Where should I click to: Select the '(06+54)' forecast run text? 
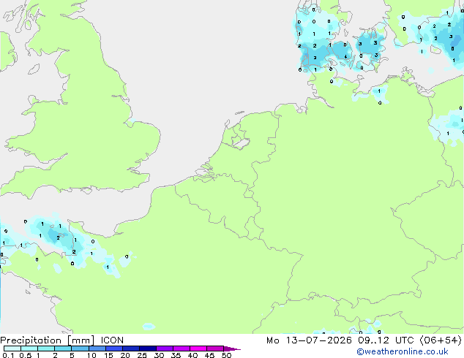pos(441,340)
